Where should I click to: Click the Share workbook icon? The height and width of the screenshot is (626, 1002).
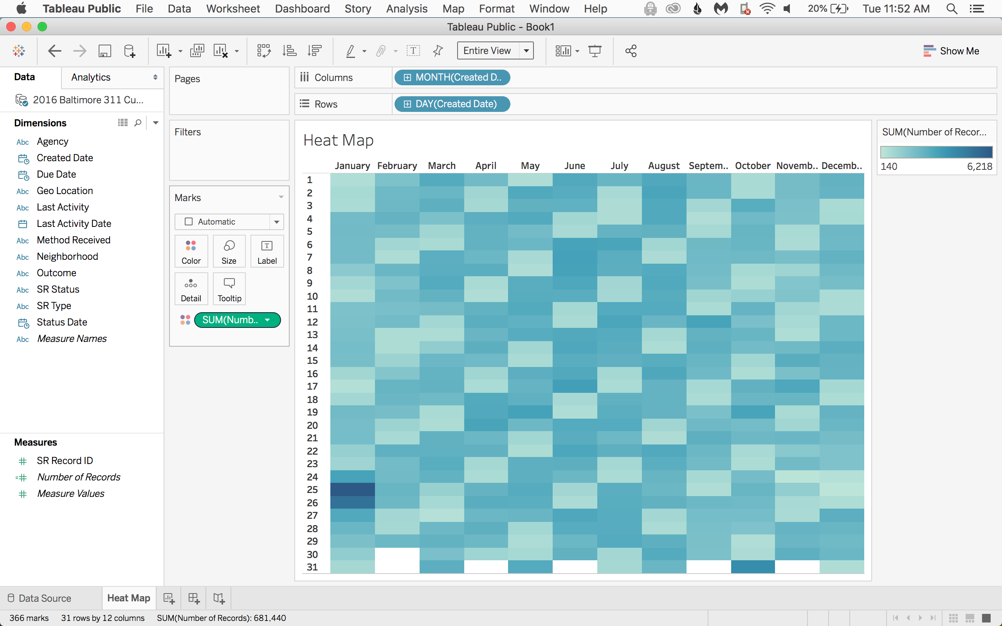(631, 51)
